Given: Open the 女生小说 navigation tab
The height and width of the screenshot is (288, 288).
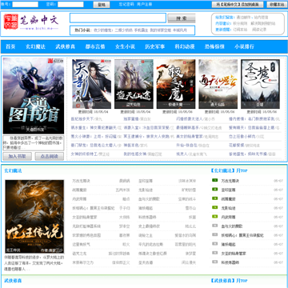Looking at the screenshot, I should pyautogui.click(x=125, y=46).
